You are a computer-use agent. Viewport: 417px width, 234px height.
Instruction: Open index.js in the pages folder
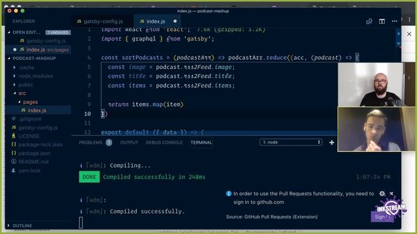[36, 110]
